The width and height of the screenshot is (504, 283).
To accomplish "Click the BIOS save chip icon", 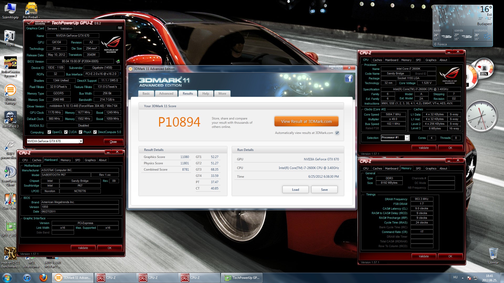I will (x=118, y=61).
